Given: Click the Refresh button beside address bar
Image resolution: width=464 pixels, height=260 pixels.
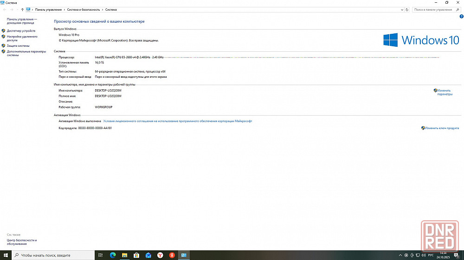Looking at the screenshot, I should 407,9.
